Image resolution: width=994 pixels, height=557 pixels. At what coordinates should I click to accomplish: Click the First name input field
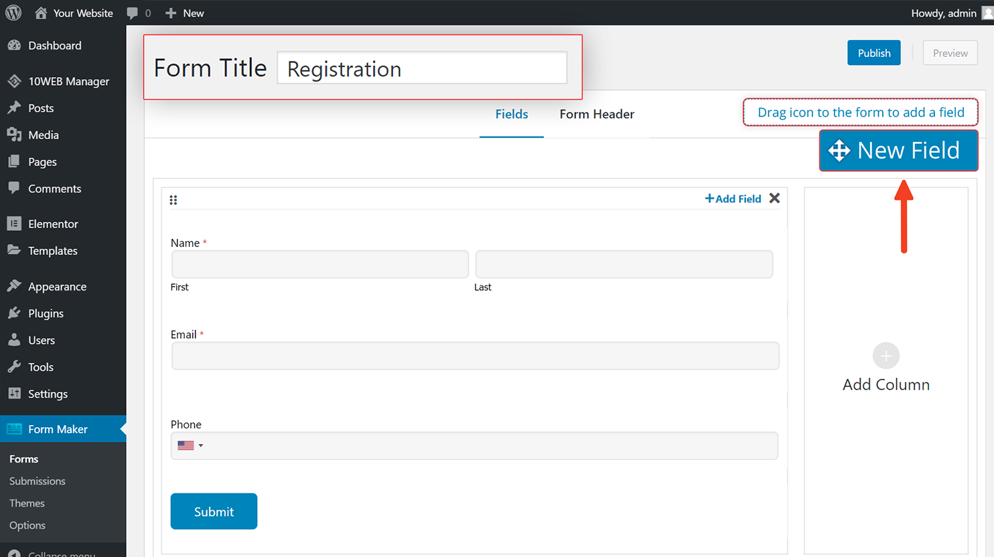click(320, 264)
